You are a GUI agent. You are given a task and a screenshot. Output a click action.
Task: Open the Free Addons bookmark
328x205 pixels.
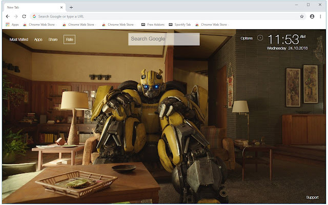[153, 25]
